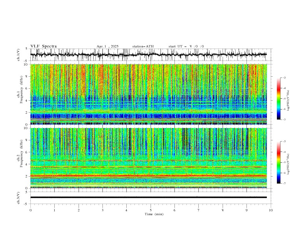Click the "-3" tick on ch.1 color bar
The height and width of the screenshot is (236, 305).
click(284, 78)
